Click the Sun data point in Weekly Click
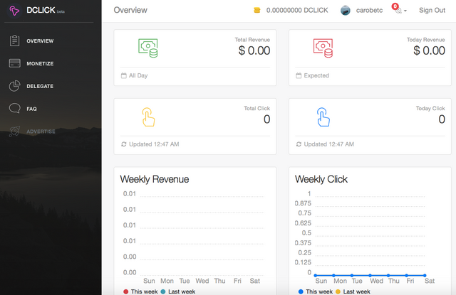The height and width of the screenshot is (295, 456). [x=316, y=275]
